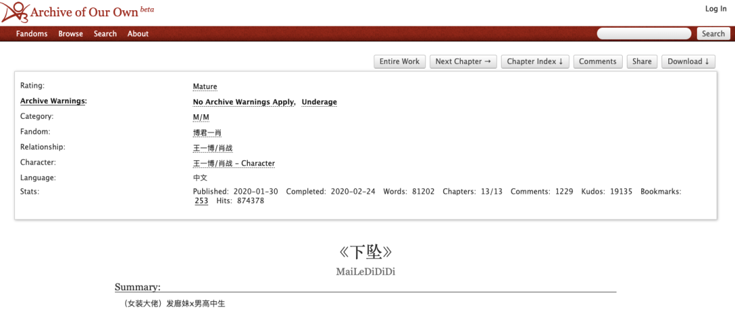Click the Archive Warnings label link
Image resolution: width=735 pixels, height=318 pixels.
point(54,101)
